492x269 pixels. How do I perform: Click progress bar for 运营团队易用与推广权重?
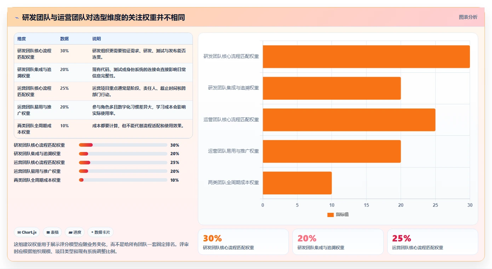point(123,171)
